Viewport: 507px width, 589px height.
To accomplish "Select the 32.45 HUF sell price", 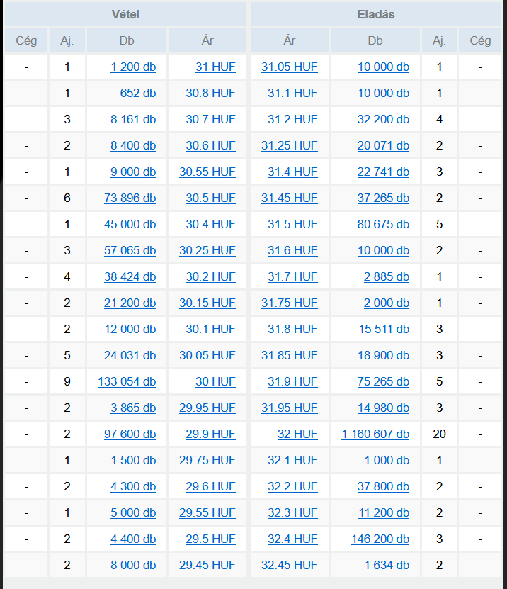I will click(x=290, y=565).
